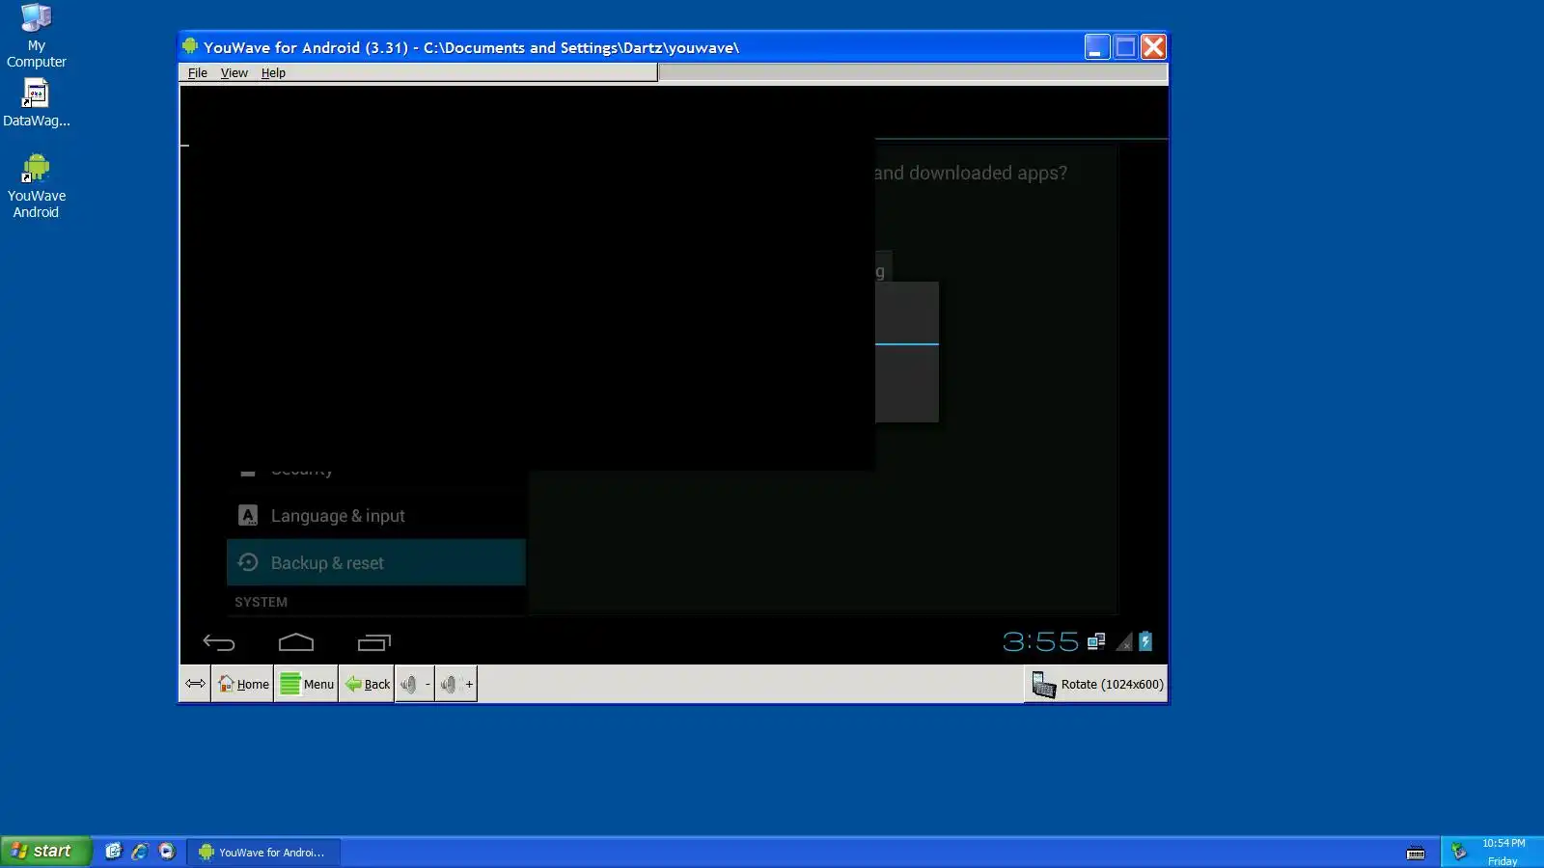Open YouWave Android desktop shortcut
The width and height of the screenshot is (1544, 868).
37,186
